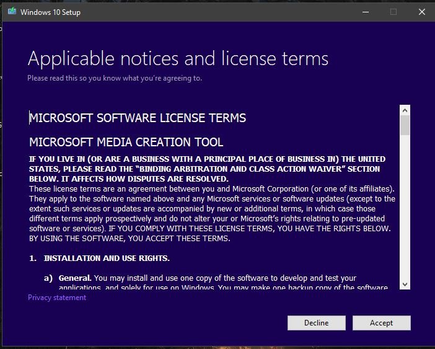This screenshot has width=435, height=349.
Task: Click the 'MICROSOFT MEDIA CREATION TOOL' heading
Action: tap(126, 142)
